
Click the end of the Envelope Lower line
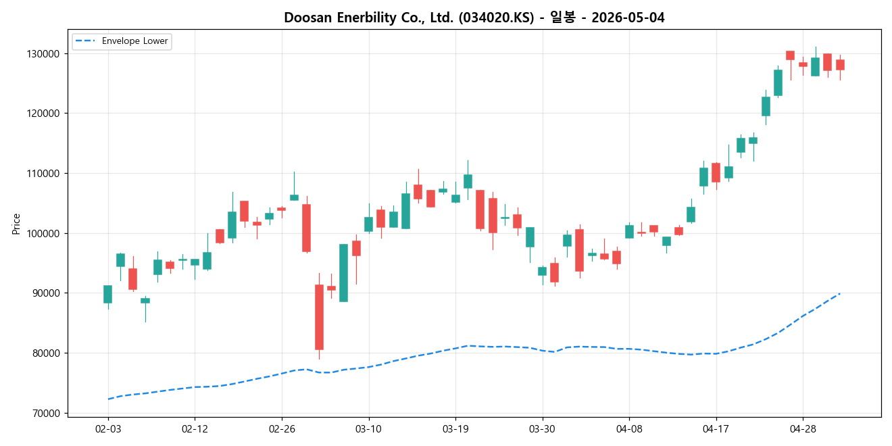(x=840, y=293)
